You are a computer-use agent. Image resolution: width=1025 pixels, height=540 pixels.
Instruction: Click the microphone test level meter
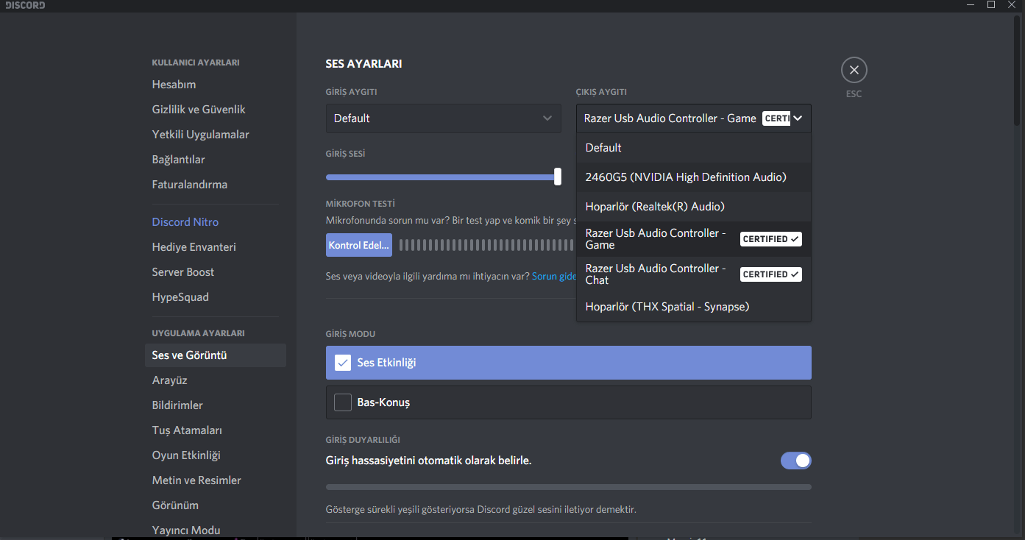[x=487, y=245]
